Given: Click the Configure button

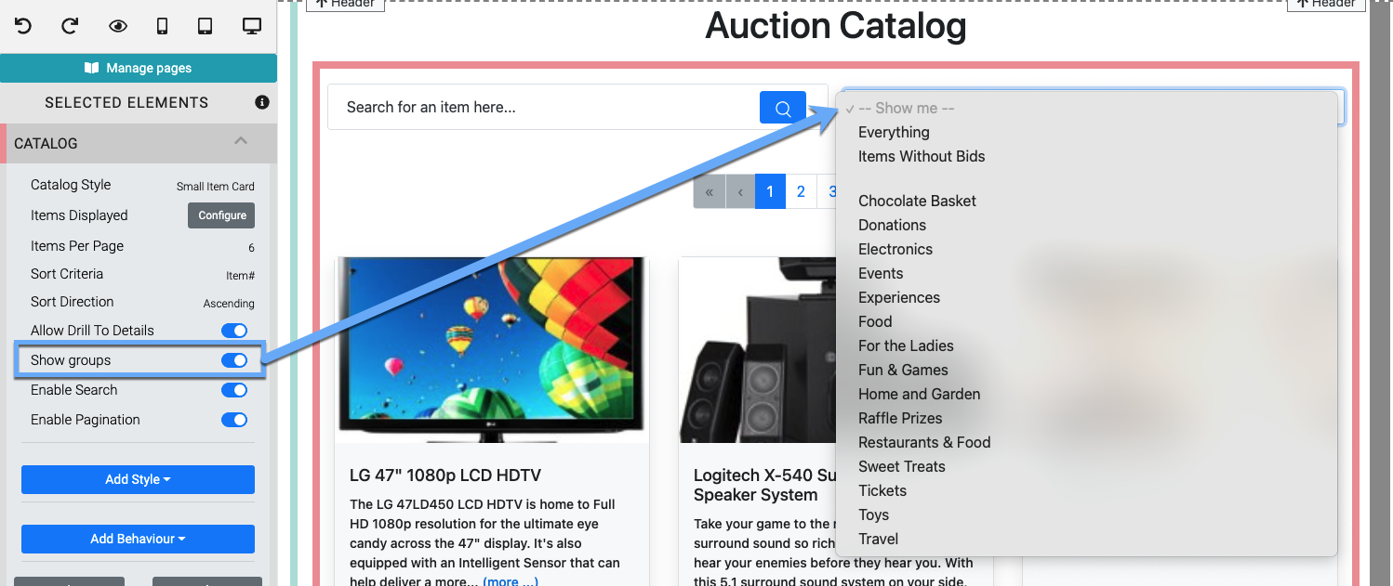Looking at the screenshot, I should [221, 215].
